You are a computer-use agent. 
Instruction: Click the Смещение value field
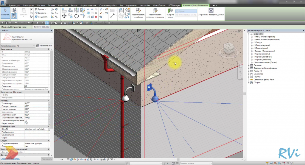(36, 86)
